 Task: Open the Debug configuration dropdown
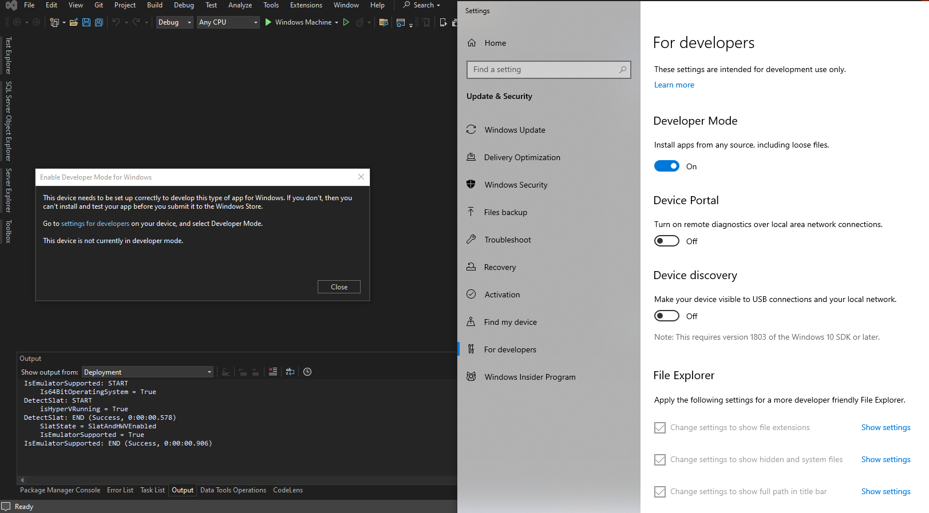175,22
